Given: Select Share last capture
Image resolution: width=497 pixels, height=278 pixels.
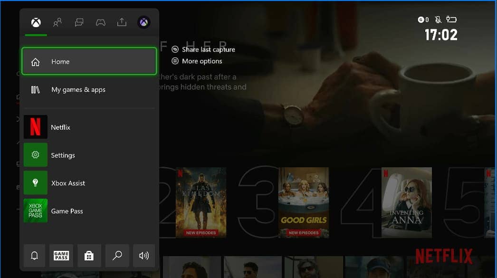Looking at the screenshot, I should tap(203, 49).
